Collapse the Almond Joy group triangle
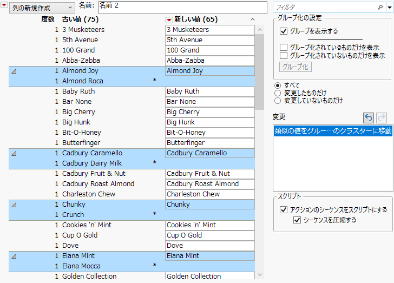This screenshot has height=283, width=394. coord(14,71)
